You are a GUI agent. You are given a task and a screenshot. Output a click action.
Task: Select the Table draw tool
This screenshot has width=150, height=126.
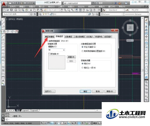[3, 77]
